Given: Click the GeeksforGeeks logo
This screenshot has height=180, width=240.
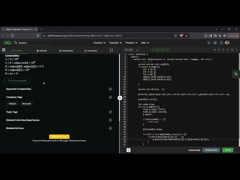Looking at the screenshot, I should [x=7, y=43].
